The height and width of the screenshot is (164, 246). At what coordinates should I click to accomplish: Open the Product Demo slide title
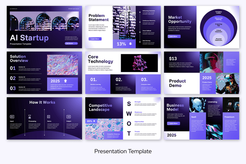177,83
